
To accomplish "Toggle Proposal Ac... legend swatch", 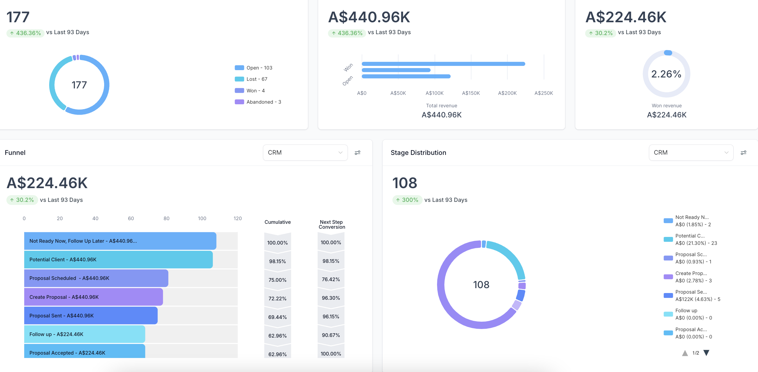I will coord(668,333).
